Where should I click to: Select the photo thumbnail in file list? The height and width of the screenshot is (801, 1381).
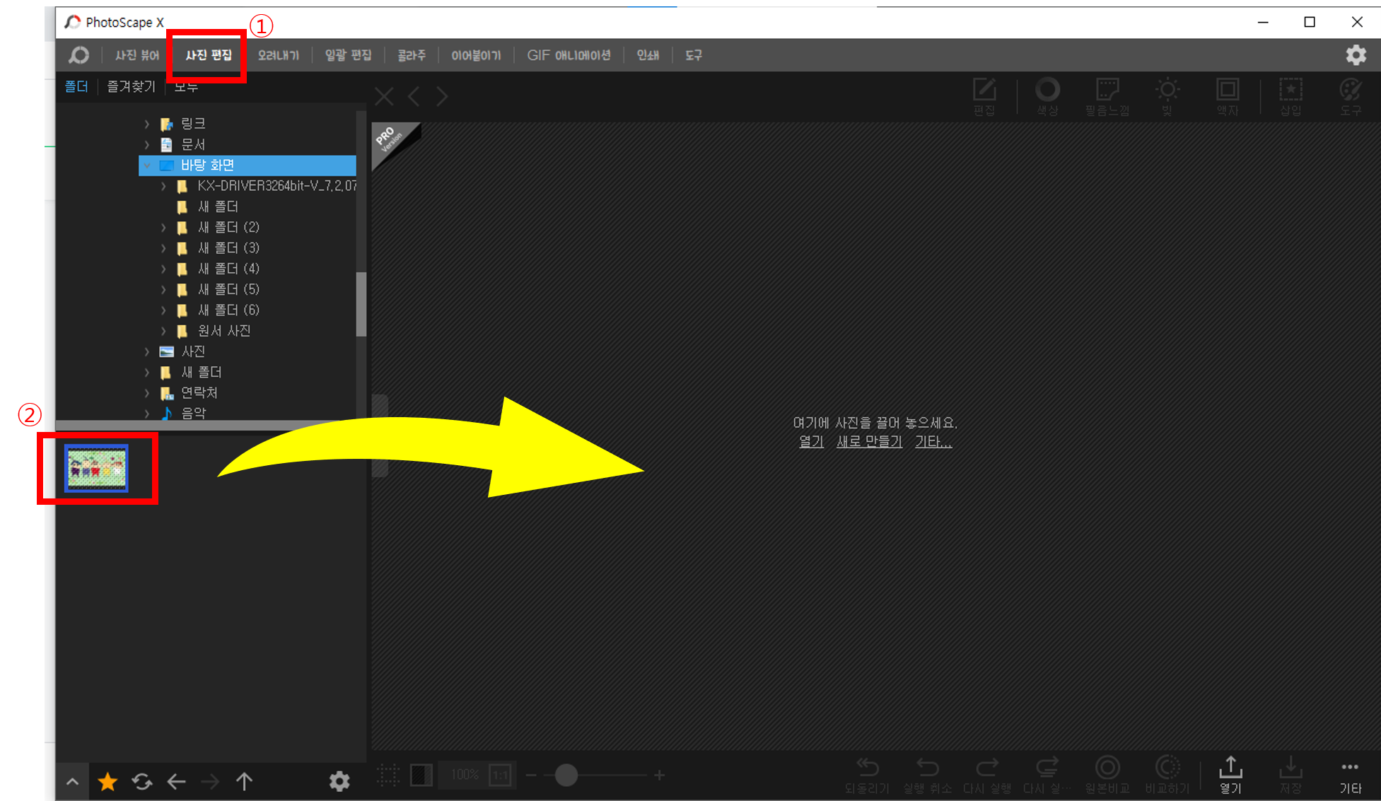pyautogui.click(x=97, y=468)
